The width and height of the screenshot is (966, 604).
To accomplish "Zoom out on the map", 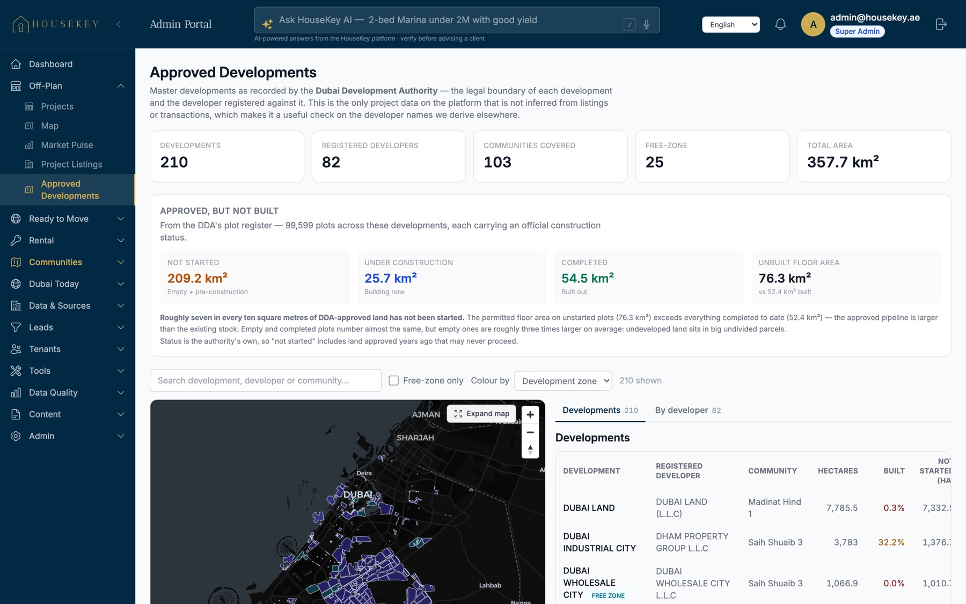I will (x=530, y=432).
